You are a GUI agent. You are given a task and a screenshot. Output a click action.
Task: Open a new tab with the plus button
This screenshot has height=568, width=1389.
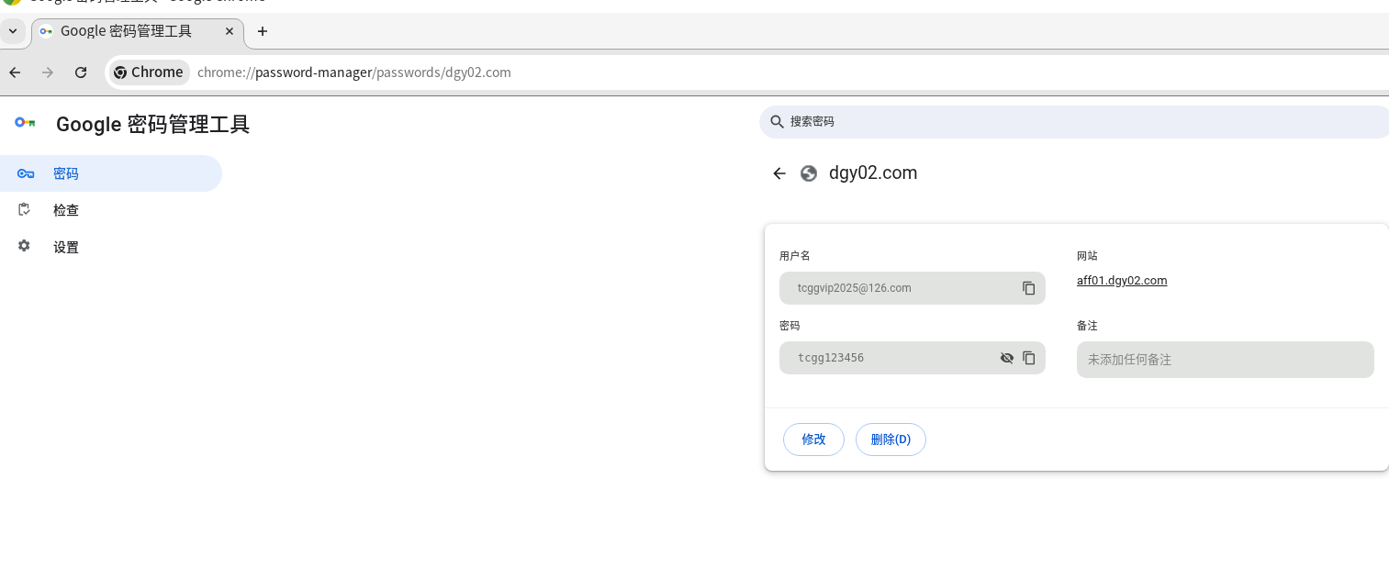263,31
